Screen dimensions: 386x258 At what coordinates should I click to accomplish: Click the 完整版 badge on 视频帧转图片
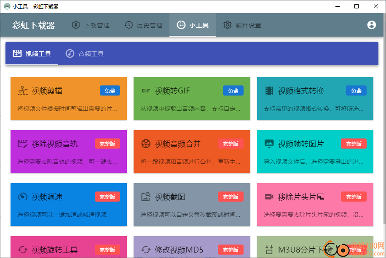click(x=354, y=144)
